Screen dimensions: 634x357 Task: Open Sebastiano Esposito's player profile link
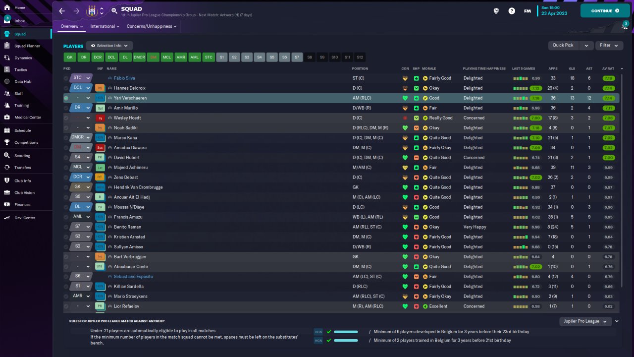(133, 277)
